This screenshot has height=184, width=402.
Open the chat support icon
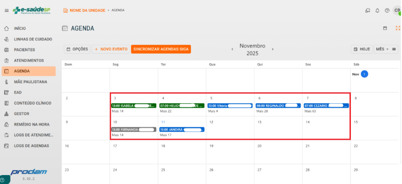click(368, 10)
